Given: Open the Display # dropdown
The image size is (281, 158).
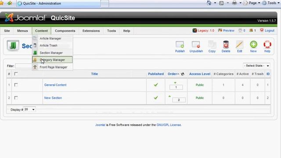Looking at the screenshot, I should coord(29,109).
